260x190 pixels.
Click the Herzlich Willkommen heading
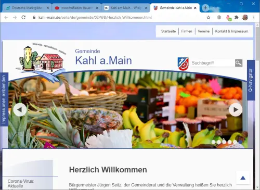108,170
